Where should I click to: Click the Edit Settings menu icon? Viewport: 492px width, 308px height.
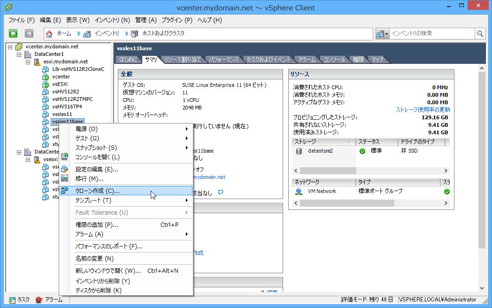click(x=65, y=169)
